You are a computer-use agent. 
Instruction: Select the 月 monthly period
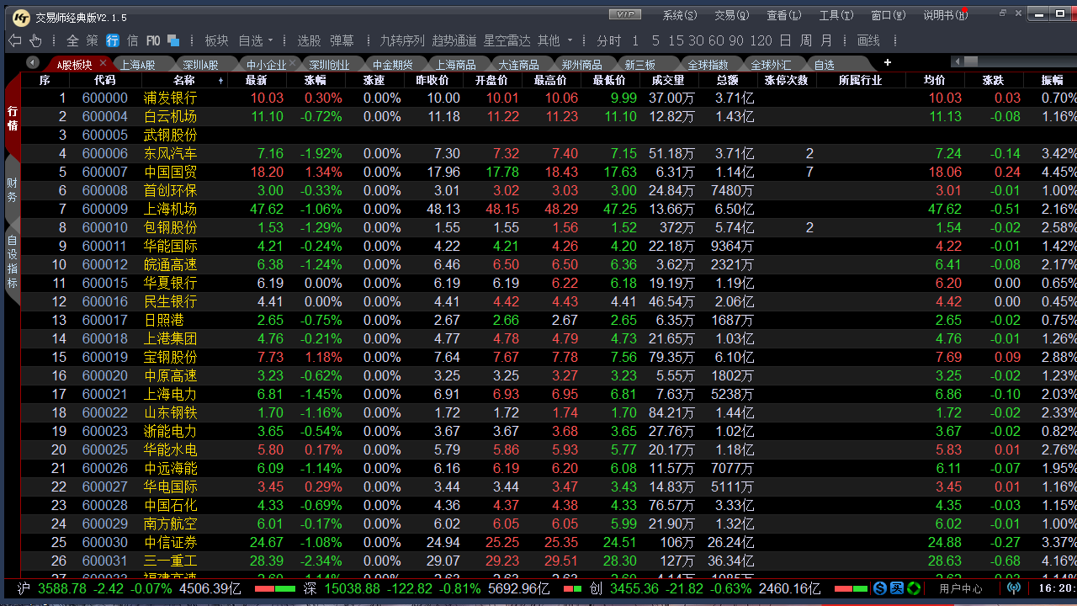click(826, 40)
